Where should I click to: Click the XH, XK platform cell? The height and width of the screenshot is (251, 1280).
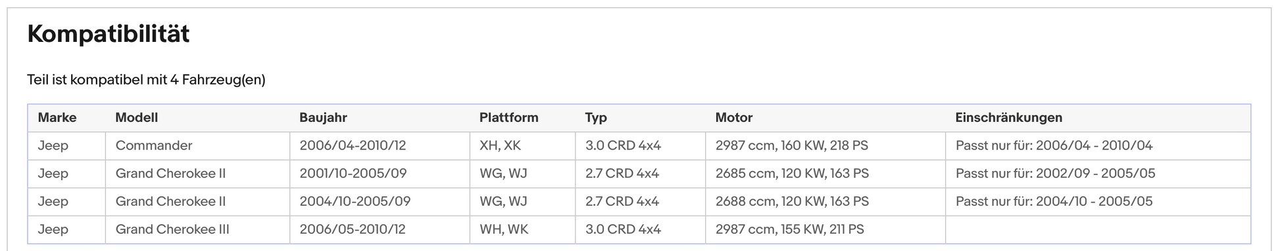522,145
